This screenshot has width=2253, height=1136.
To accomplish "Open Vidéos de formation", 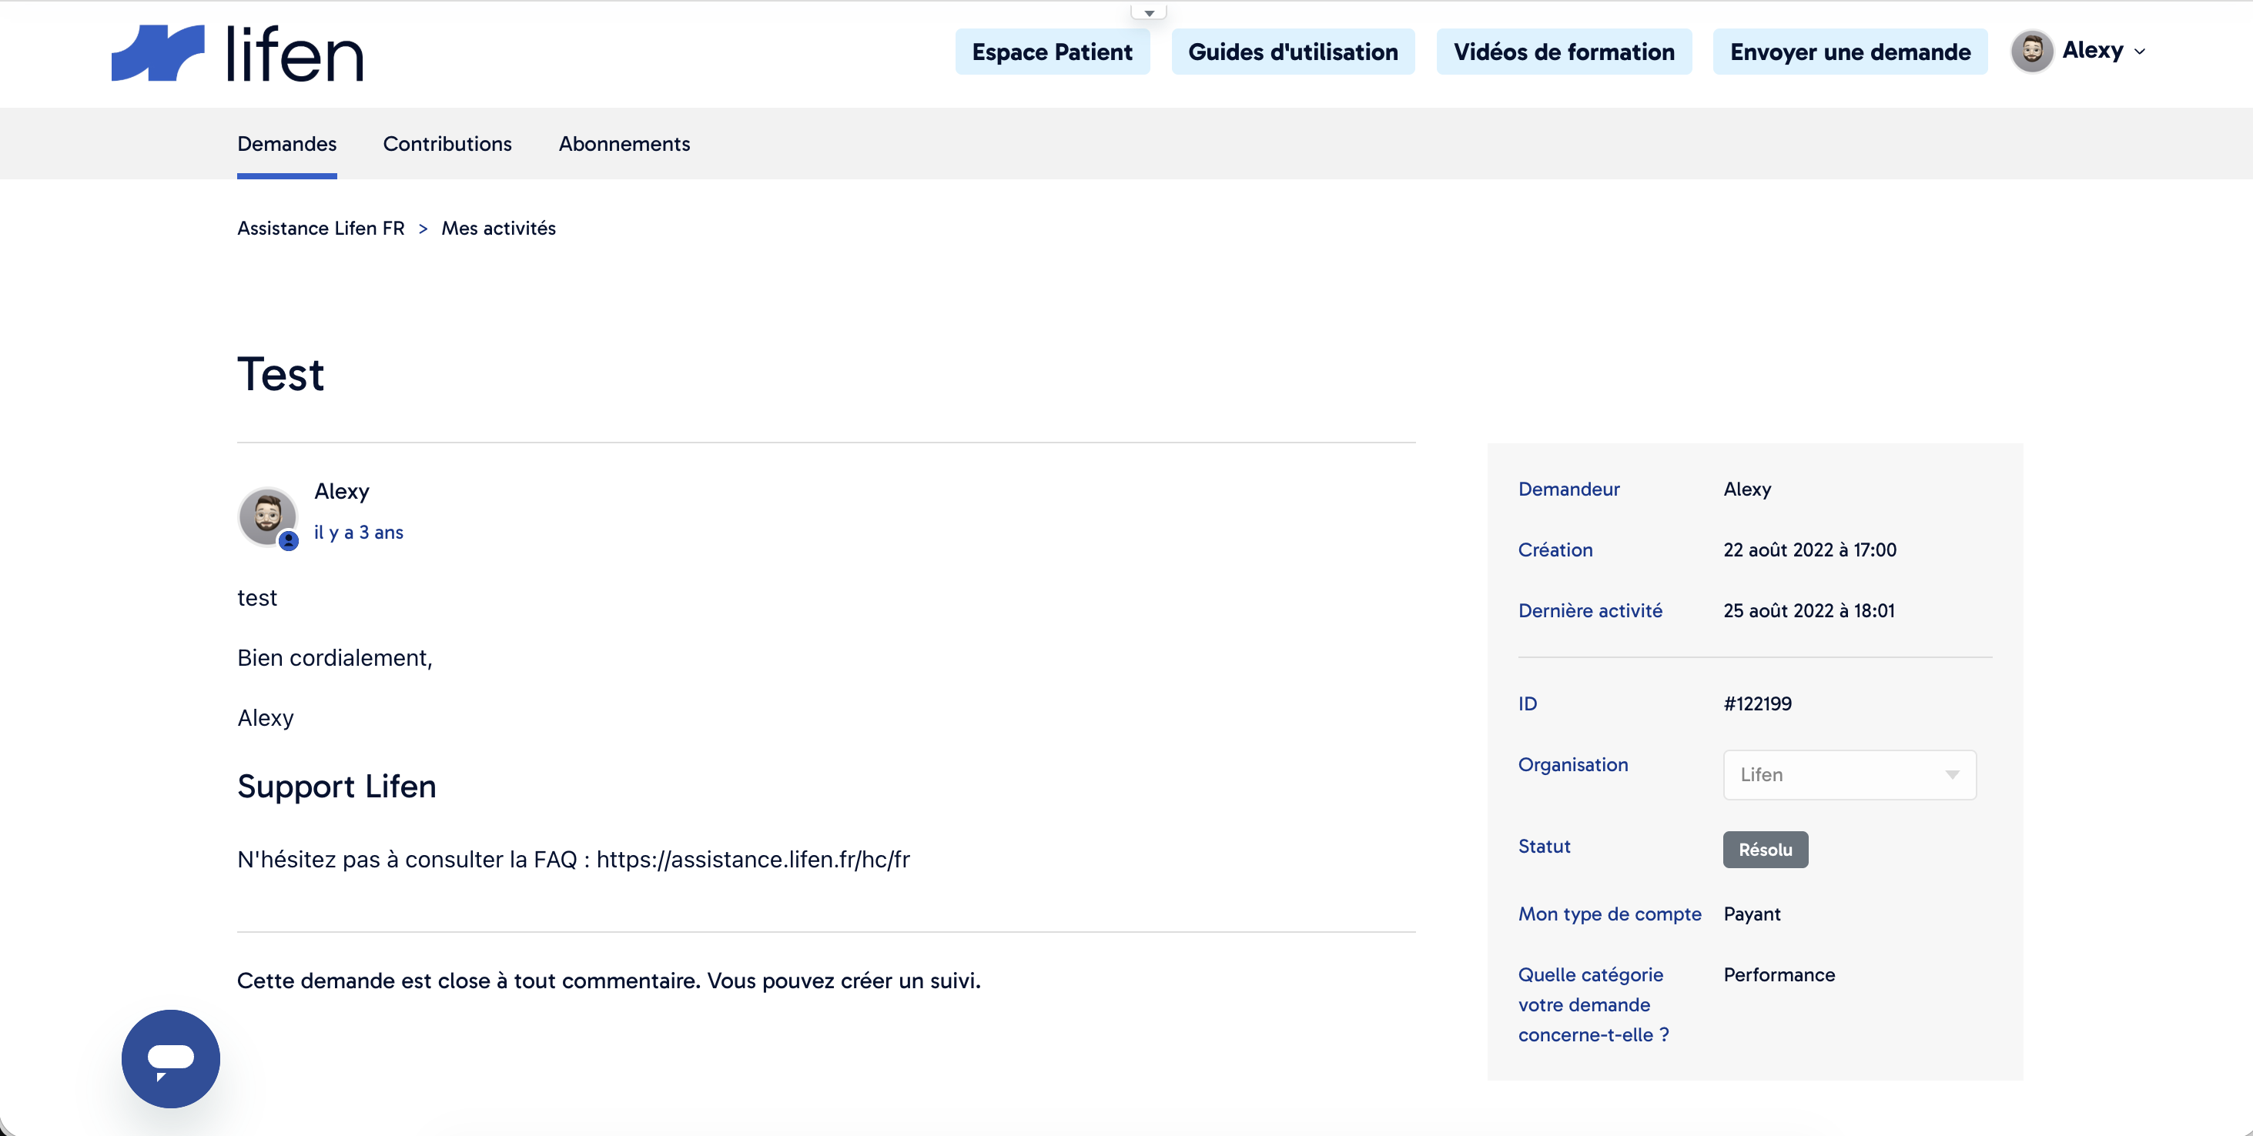I will pos(1564,52).
